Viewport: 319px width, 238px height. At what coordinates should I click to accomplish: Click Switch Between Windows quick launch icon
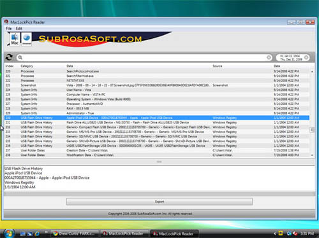click(30, 234)
